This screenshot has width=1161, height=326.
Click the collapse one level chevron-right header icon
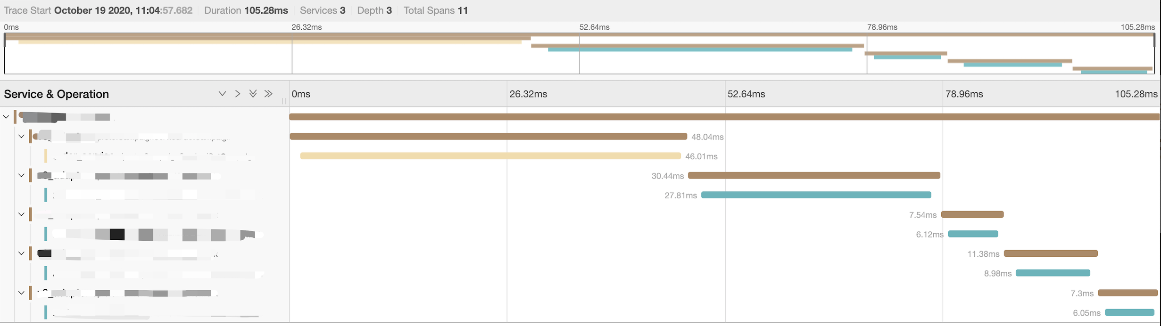[x=238, y=94]
